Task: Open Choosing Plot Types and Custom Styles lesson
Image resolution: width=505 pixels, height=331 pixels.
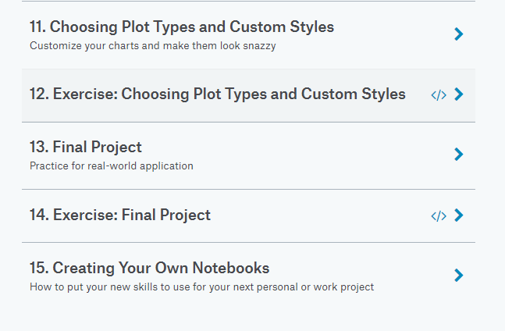Action: click(x=191, y=27)
